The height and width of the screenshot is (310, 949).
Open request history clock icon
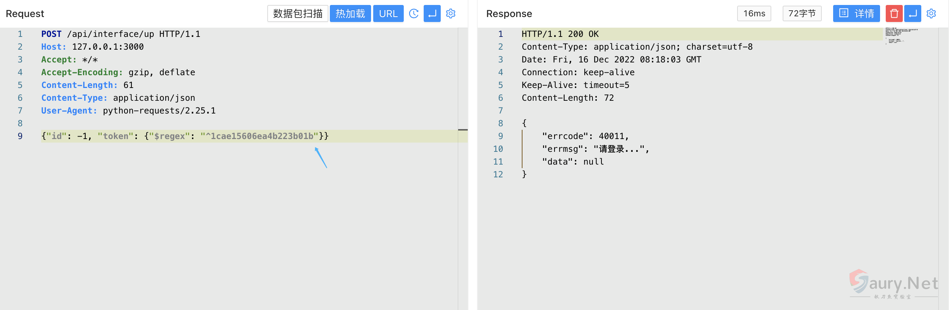414,13
